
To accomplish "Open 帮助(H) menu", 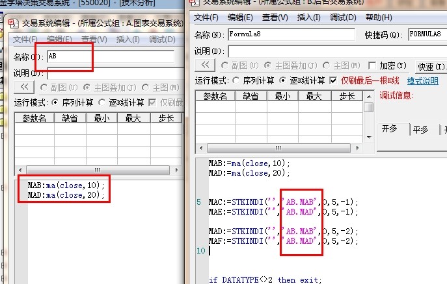I will click(379, 17).
